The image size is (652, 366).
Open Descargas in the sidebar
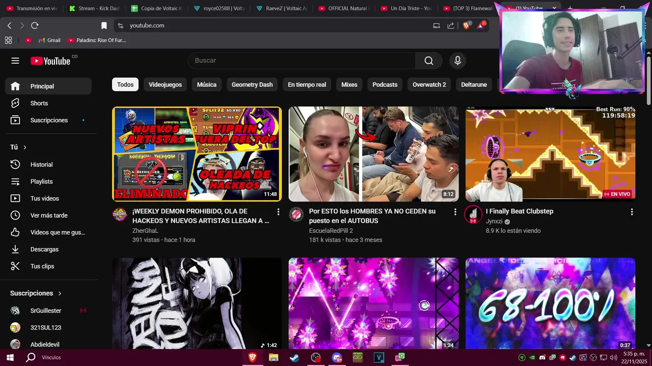pyautogui.click(x=48, y=250)
